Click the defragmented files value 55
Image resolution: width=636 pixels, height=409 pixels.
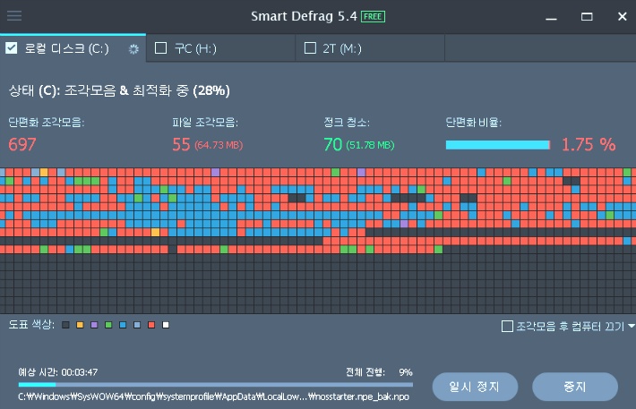click(x=181, y=145)
